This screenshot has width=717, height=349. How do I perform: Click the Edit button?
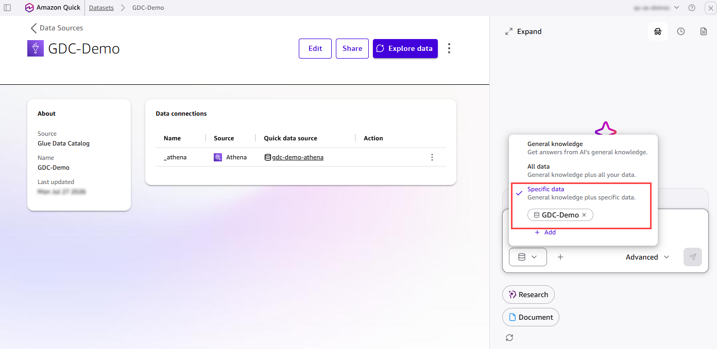pos(315,48)
